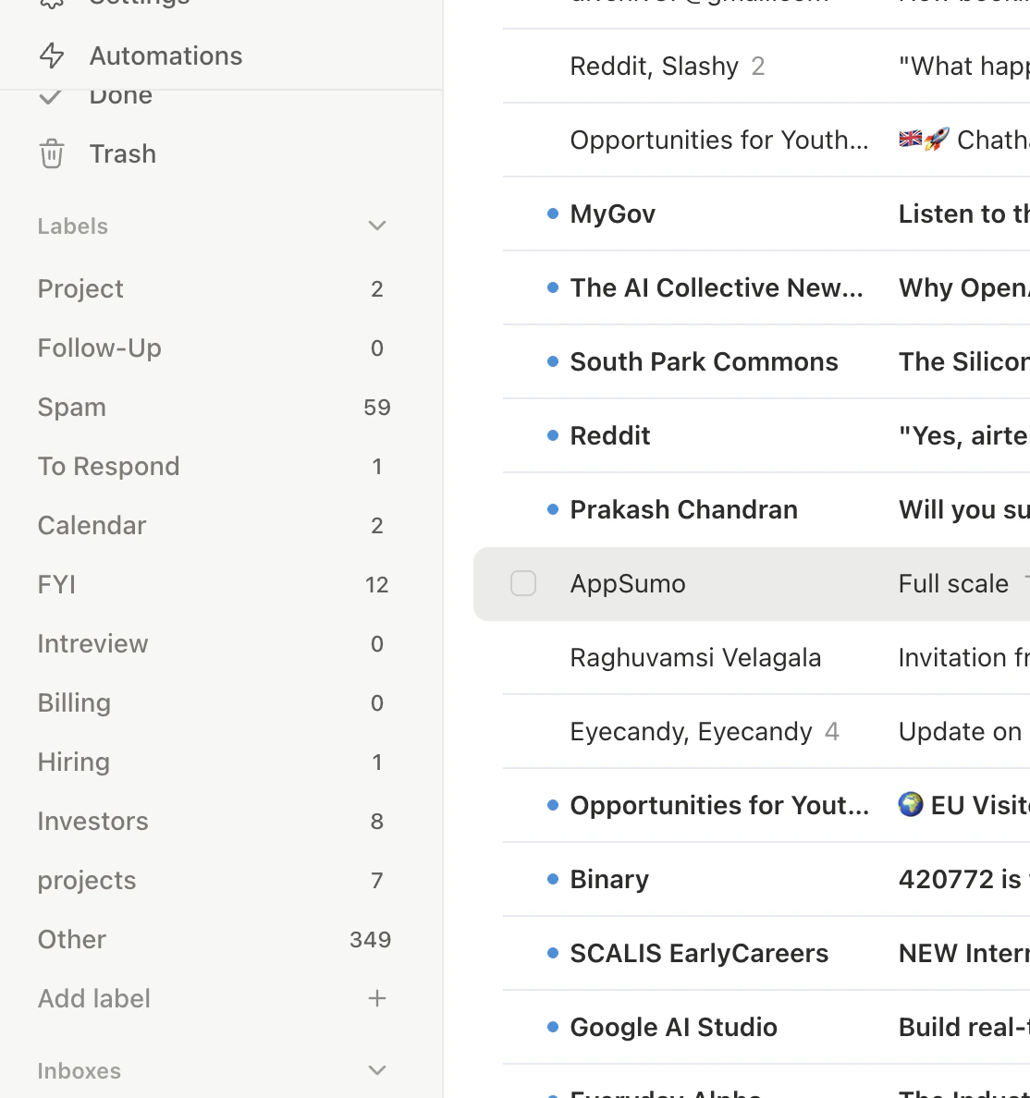The image size is (1030, 1098).
Task: Open the Spam label
Action: 71,407
